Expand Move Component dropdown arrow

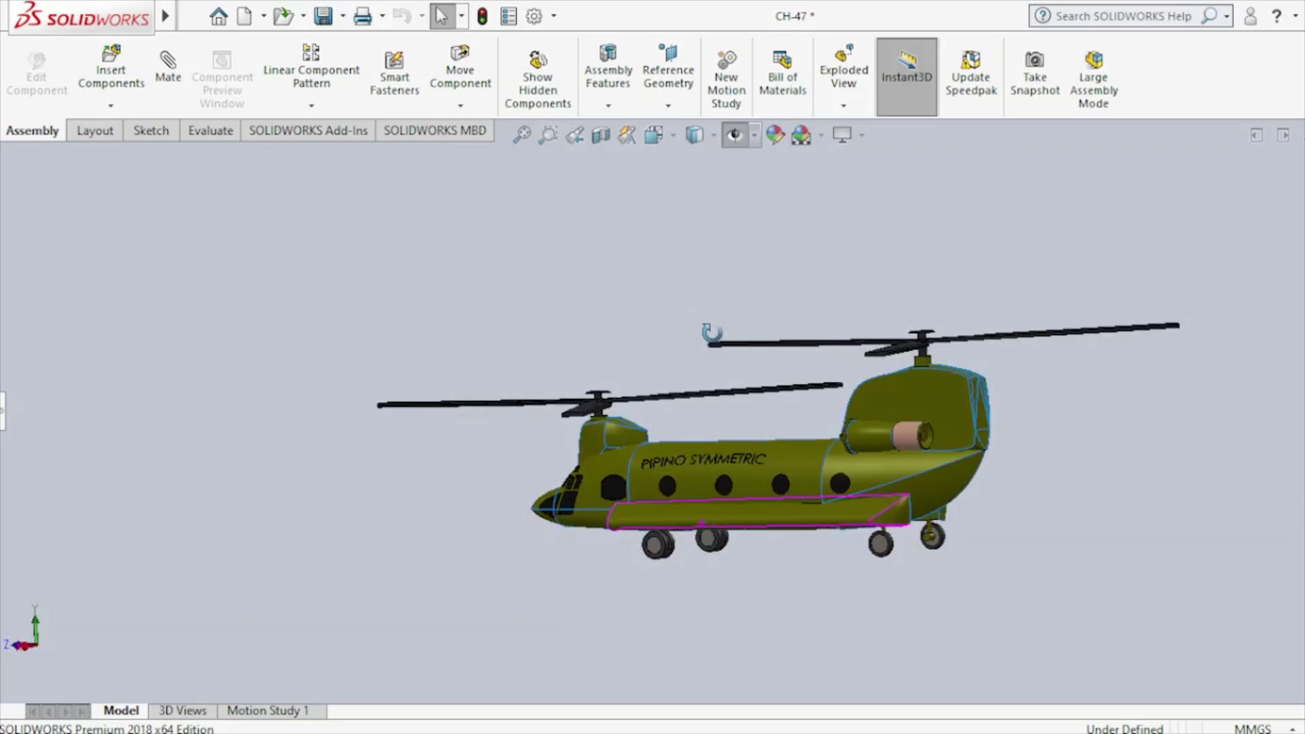[x=460, y=105]
